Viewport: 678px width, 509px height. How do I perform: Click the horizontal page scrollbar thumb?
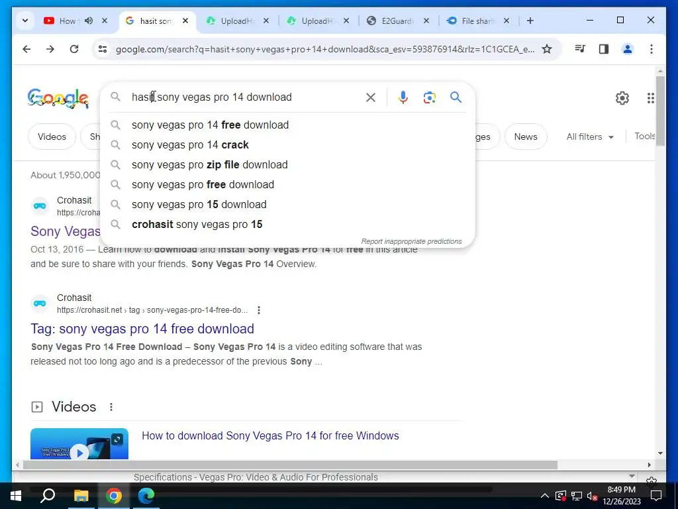(290, 465)
